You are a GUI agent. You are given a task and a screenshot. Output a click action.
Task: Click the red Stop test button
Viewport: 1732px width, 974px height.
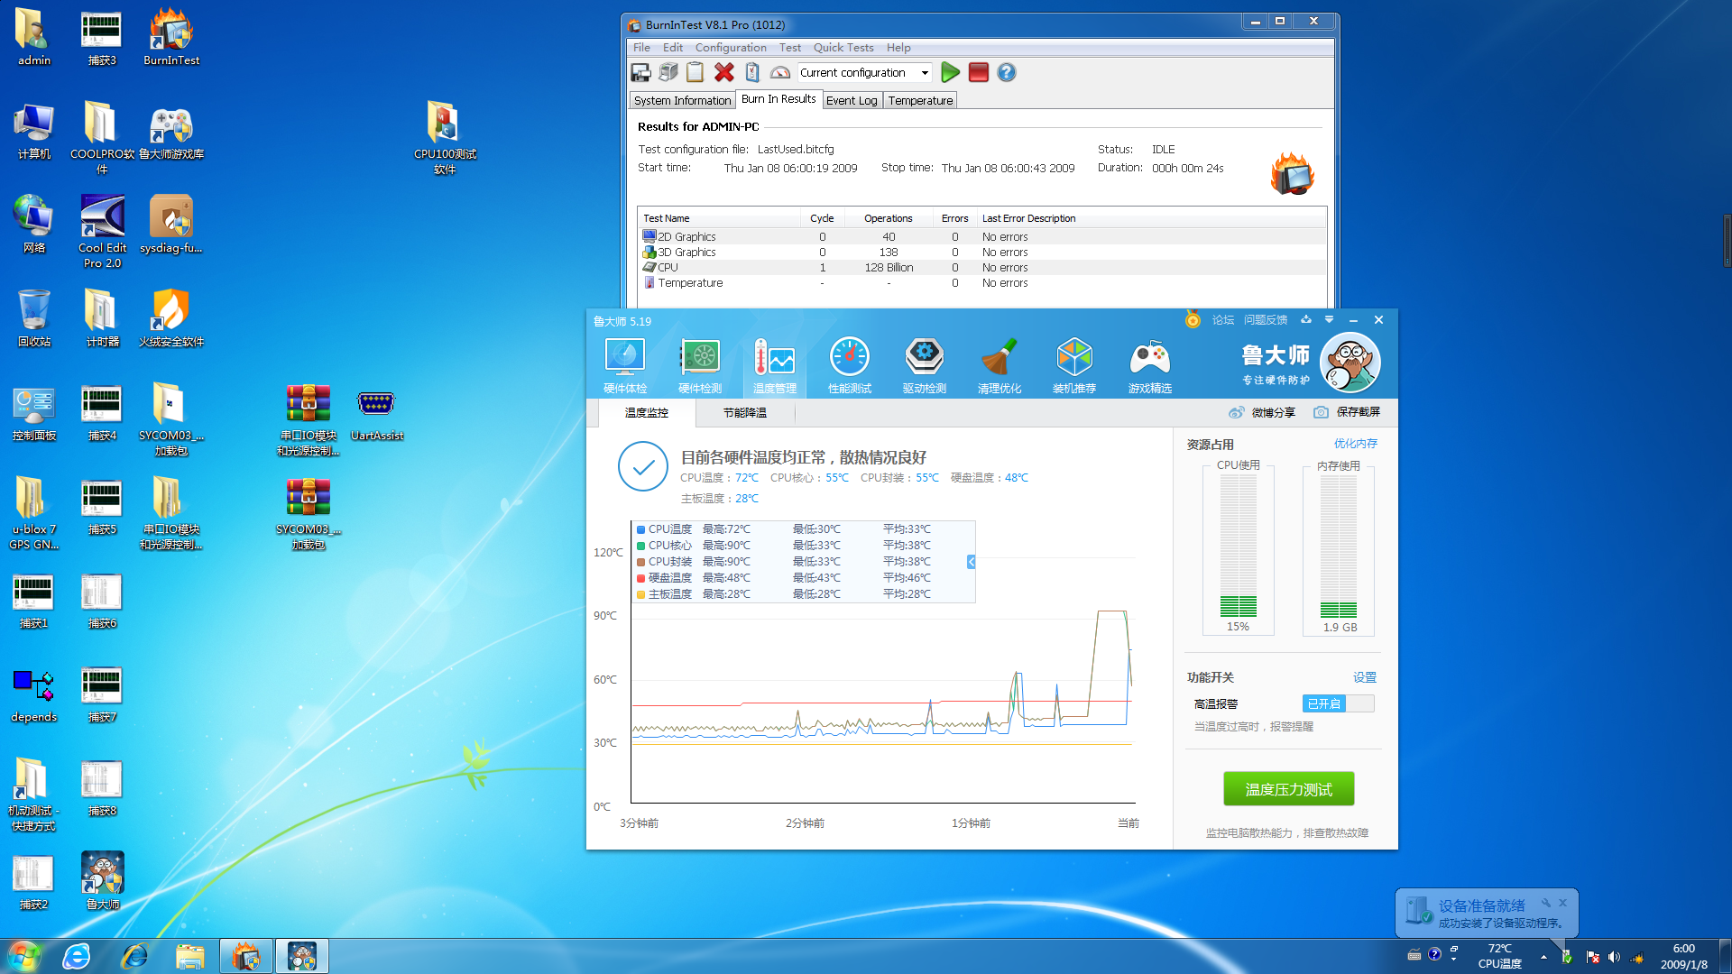[x=978, y=72]
